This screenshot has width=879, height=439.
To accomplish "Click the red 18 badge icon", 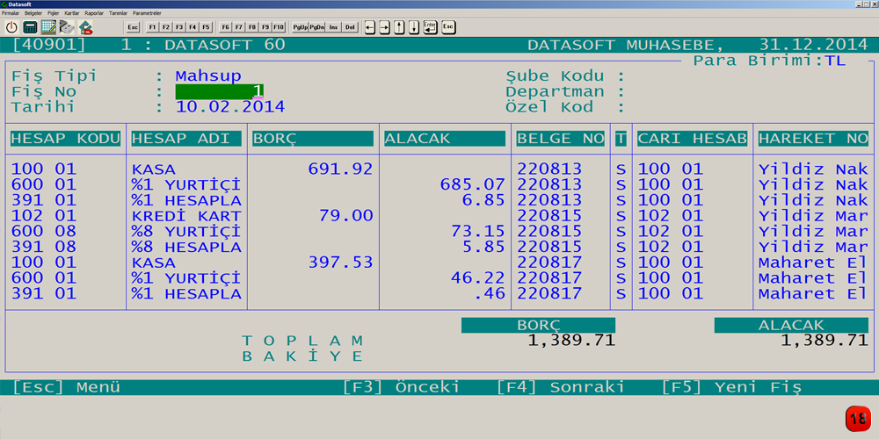I will [x=858, y=418].
